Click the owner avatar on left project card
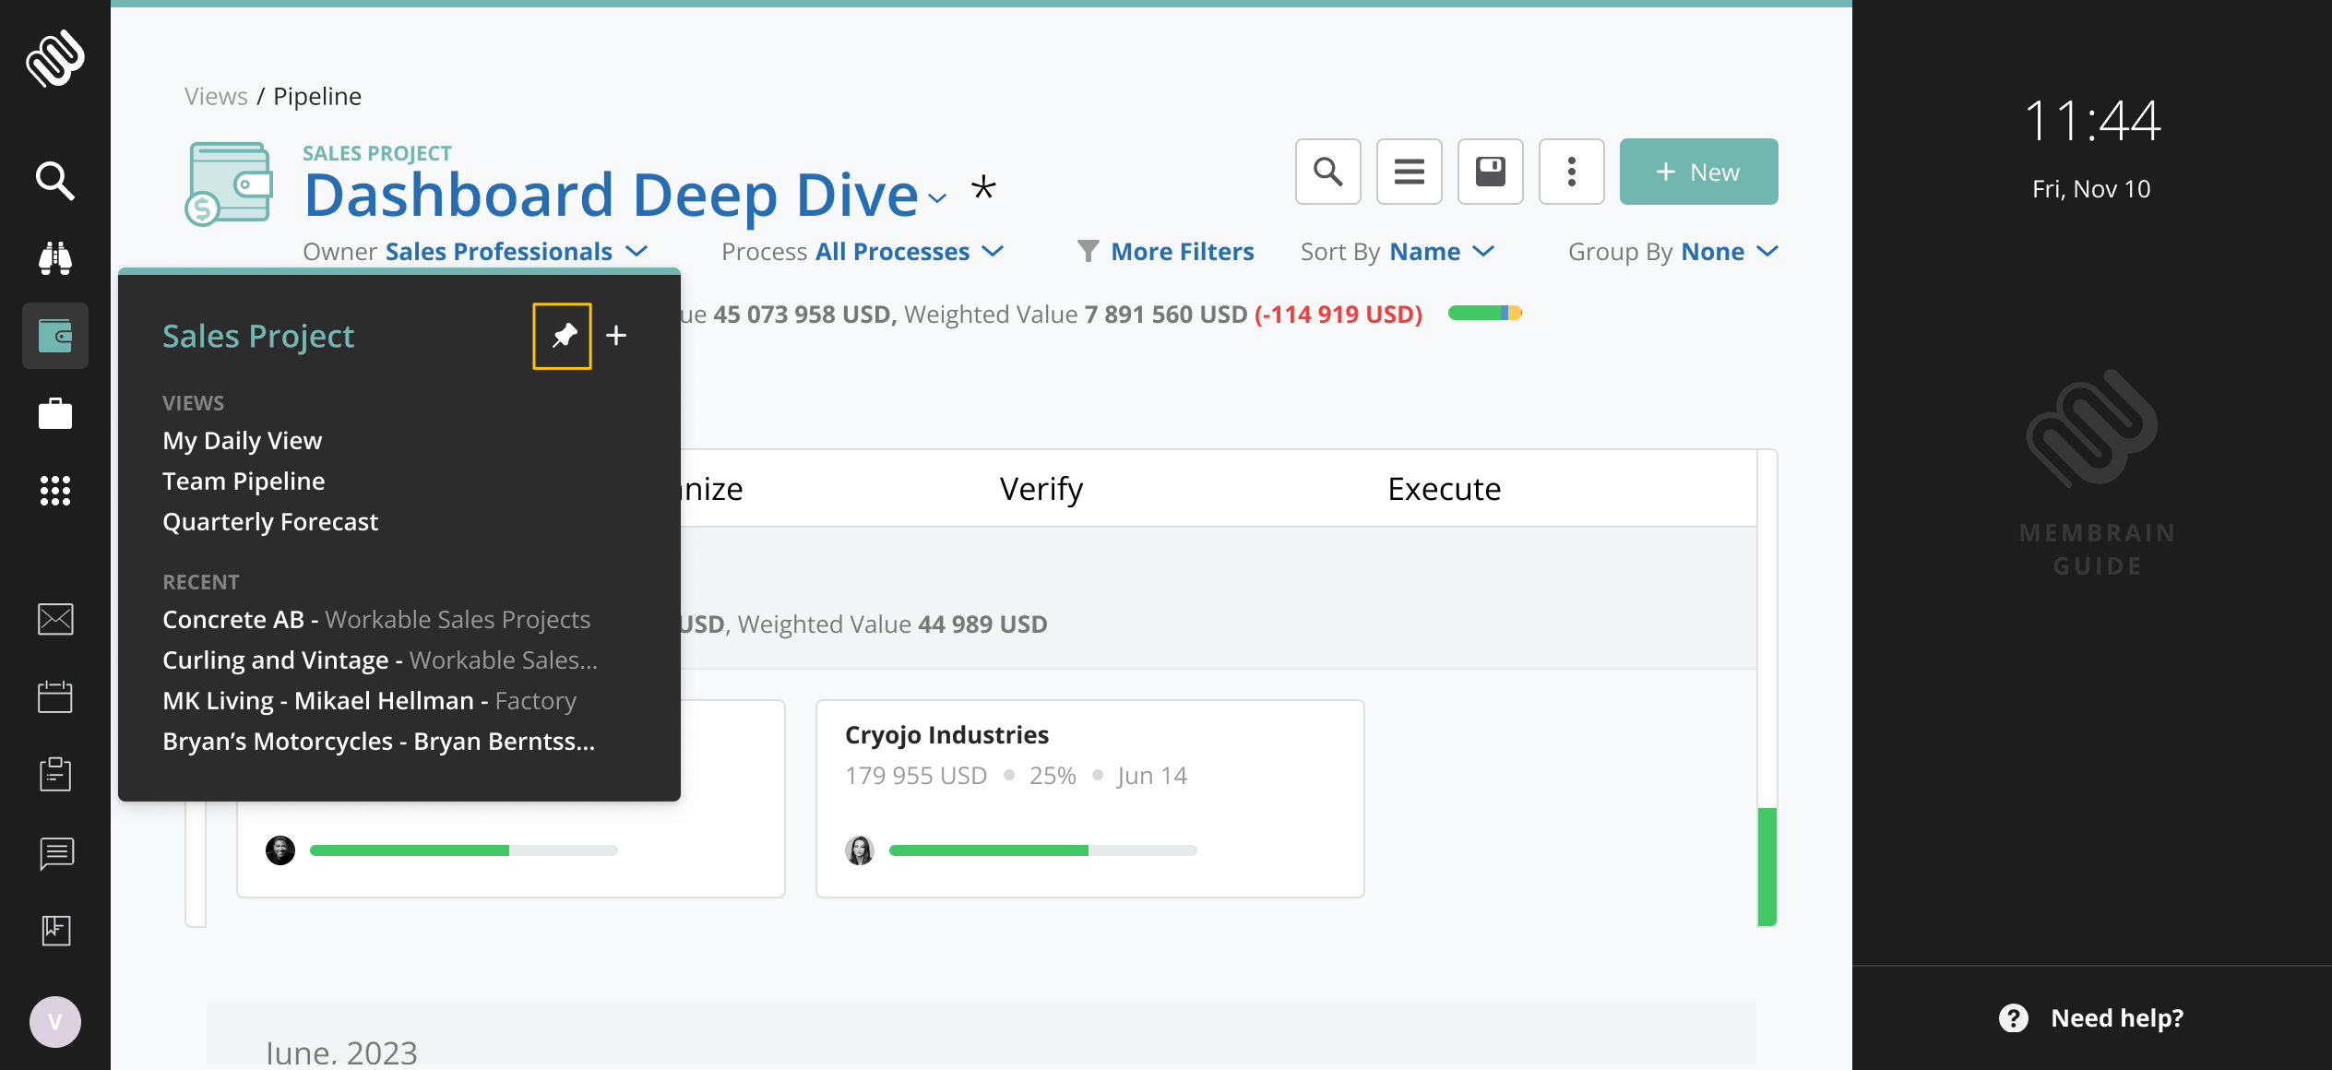This screenshot has height=1070, width=2332. (280, 850)
